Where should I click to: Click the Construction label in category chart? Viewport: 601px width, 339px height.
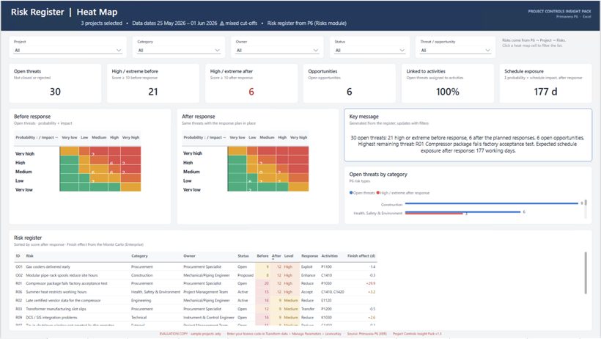(391, 205)
